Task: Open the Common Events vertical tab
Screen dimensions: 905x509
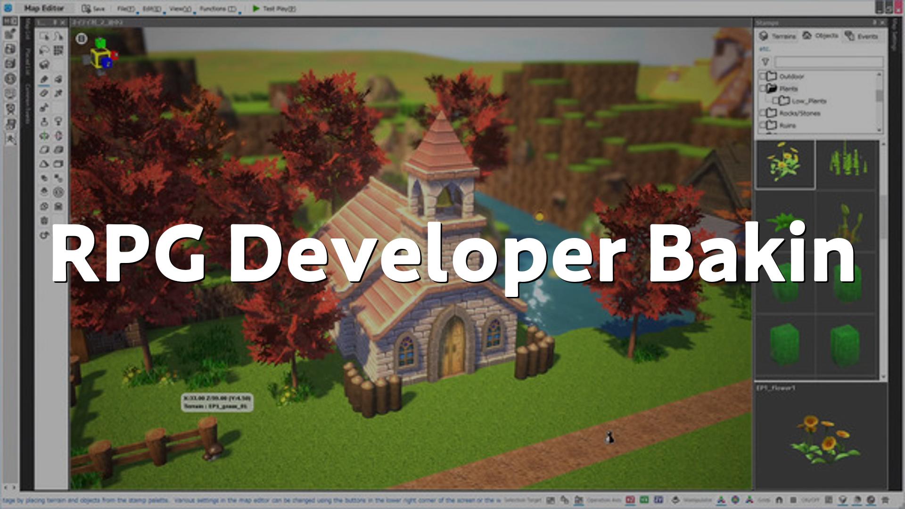Action: (x=28, y=105)
